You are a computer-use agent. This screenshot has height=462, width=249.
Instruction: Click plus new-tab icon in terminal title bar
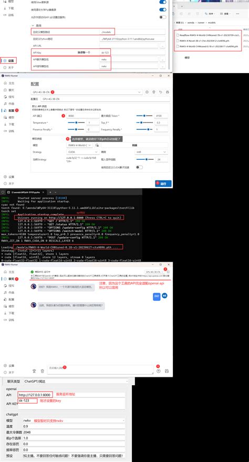[x=50, y=192]
